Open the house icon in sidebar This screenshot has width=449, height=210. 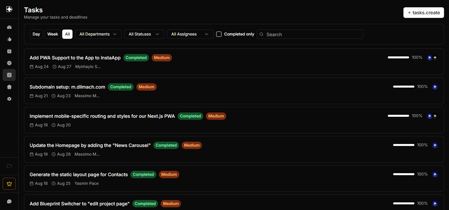coord(9,87)
